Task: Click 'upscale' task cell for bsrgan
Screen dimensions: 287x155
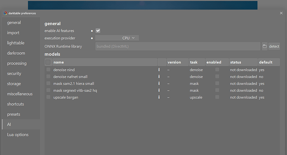Action: click(x=196, y=97)
